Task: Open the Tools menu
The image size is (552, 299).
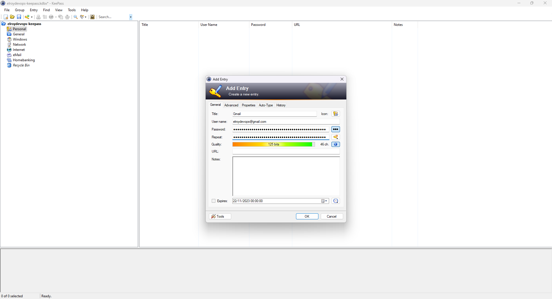Action: [x=72, y=10]
